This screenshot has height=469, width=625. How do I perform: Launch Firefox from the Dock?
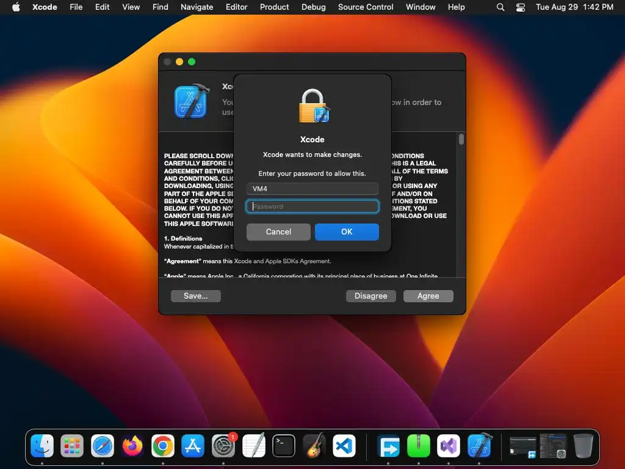pyautogui.click(x=132, y=445)
